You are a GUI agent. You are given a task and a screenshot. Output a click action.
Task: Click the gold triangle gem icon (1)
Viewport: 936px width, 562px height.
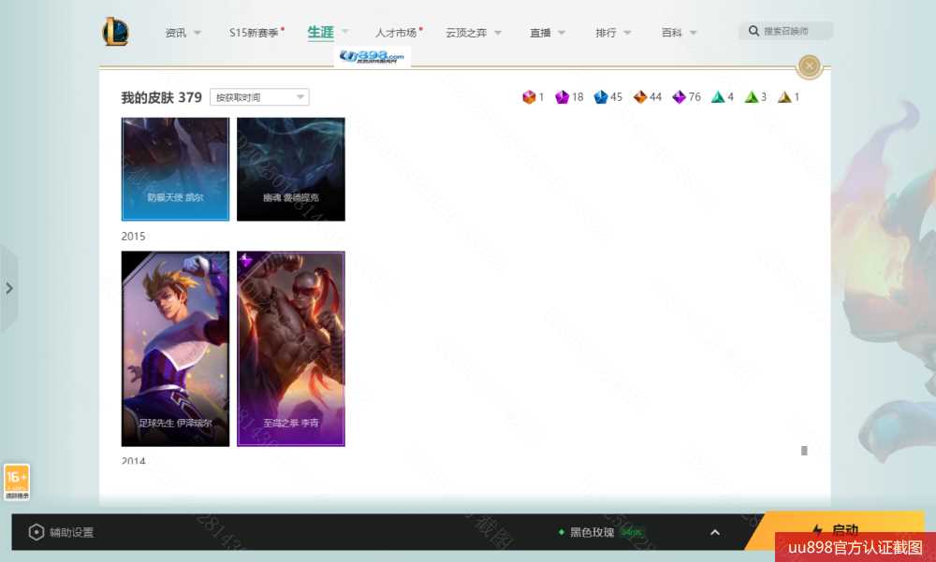784,96
